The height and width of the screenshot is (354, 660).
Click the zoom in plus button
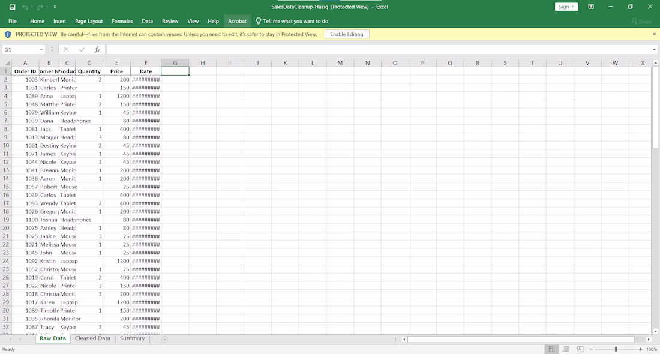pos(641,349)
